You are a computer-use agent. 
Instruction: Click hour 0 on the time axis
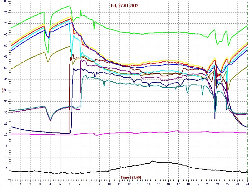click(11, 184)
